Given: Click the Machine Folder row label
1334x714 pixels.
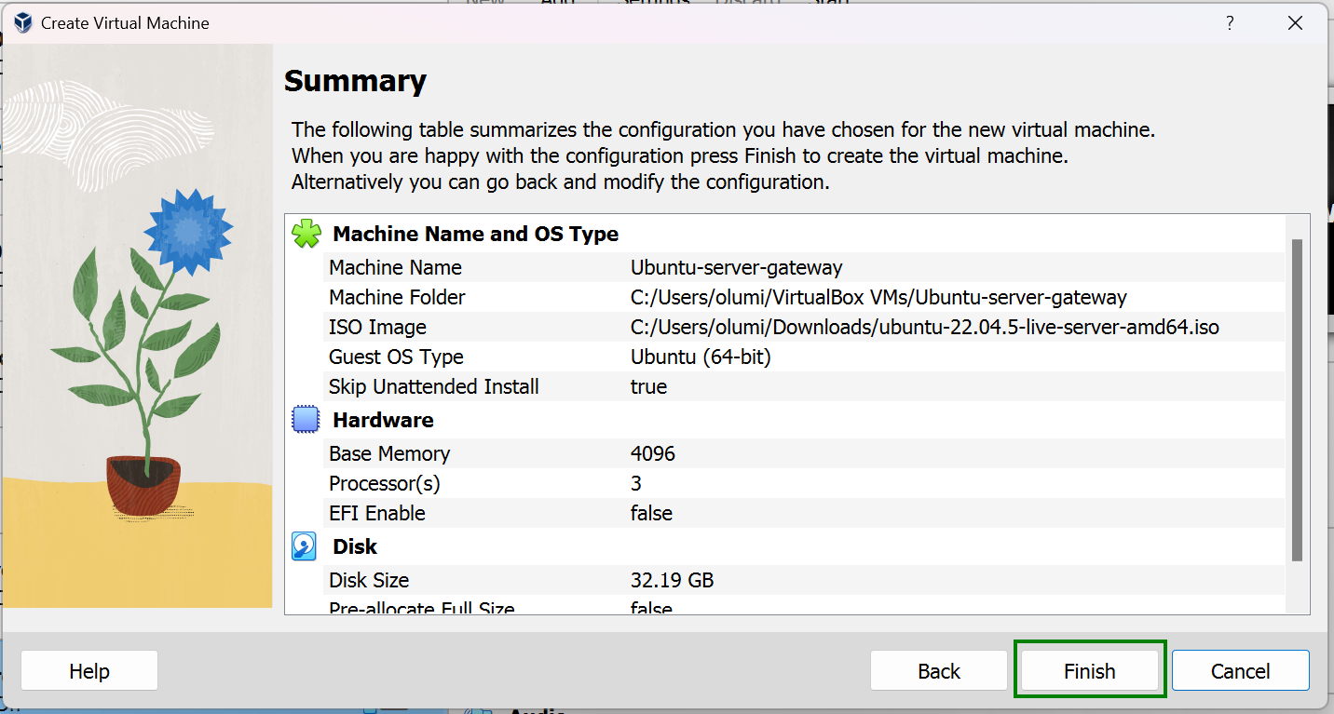Looking at the screenshot, I should 397,298.
